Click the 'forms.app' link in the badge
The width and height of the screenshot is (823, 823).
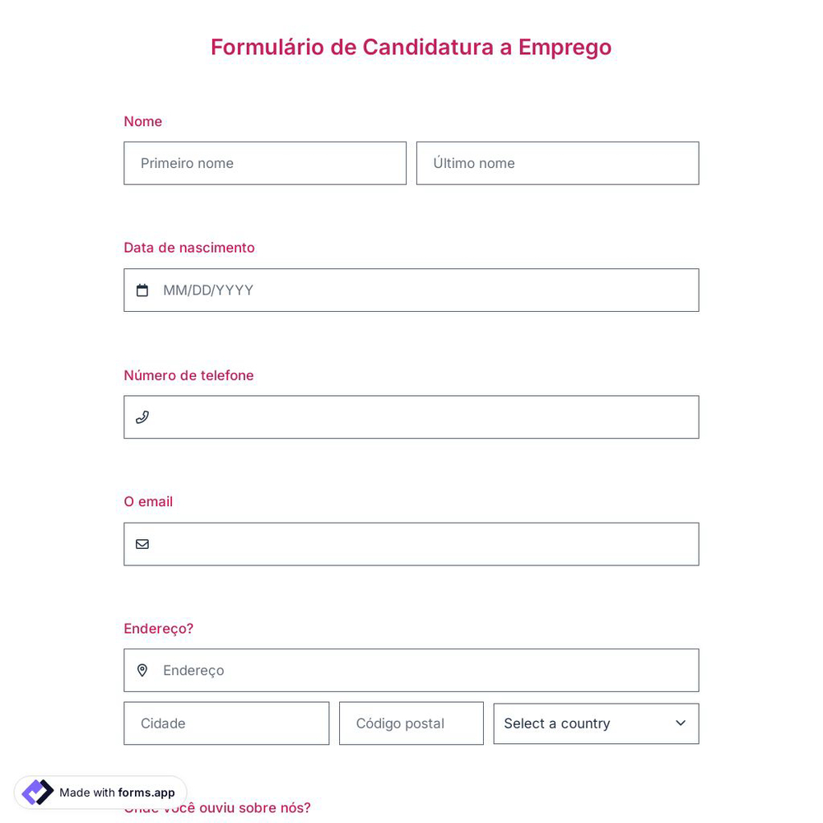pyautogui.click(x=146, y=793)
